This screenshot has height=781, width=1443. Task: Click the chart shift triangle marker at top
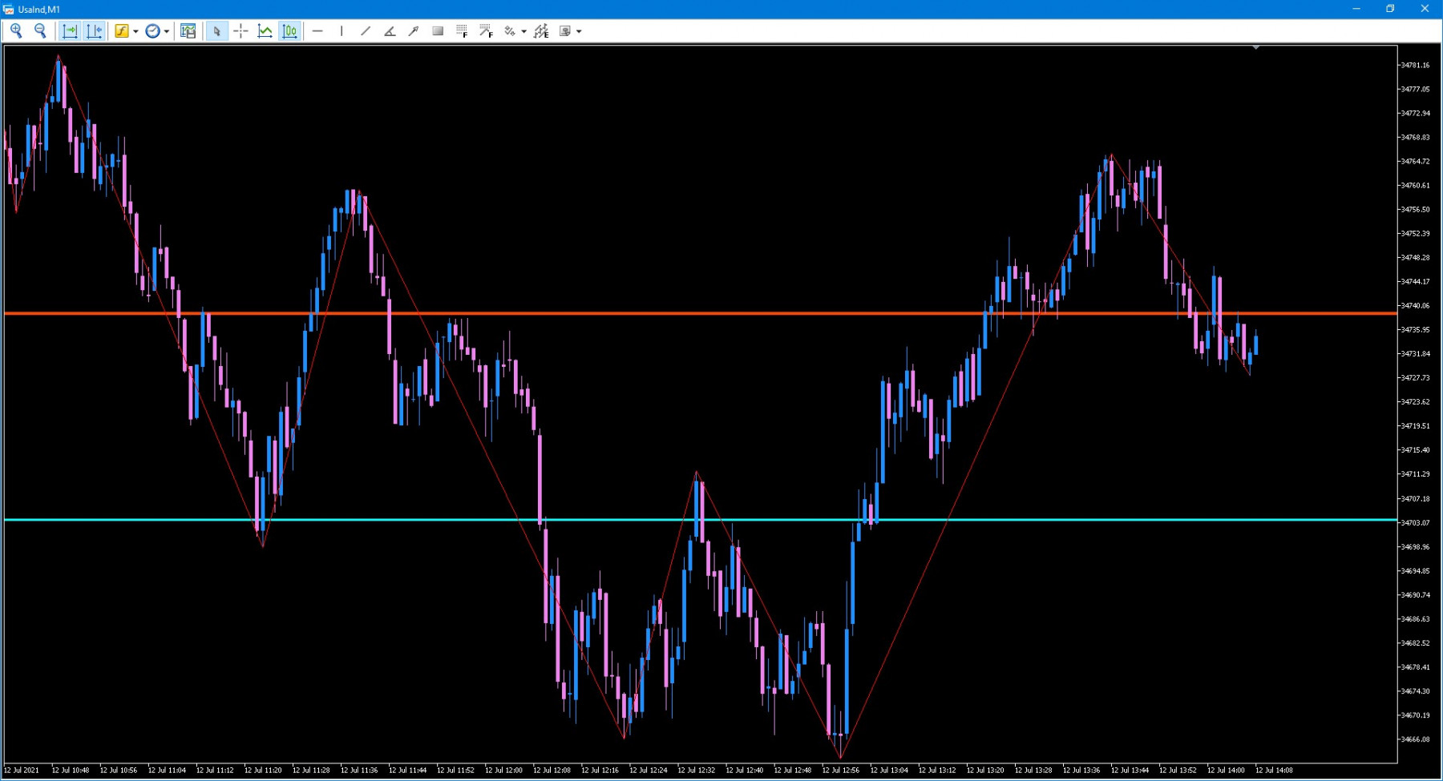click(x=1255, y=48)
